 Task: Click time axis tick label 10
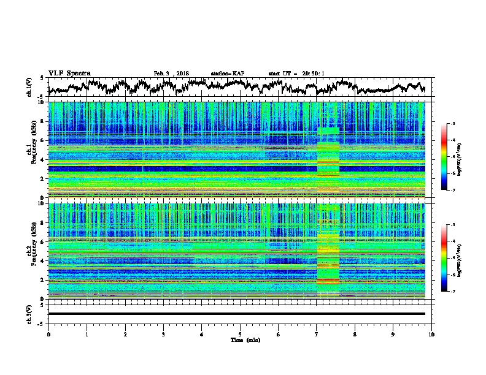point(431,335)
